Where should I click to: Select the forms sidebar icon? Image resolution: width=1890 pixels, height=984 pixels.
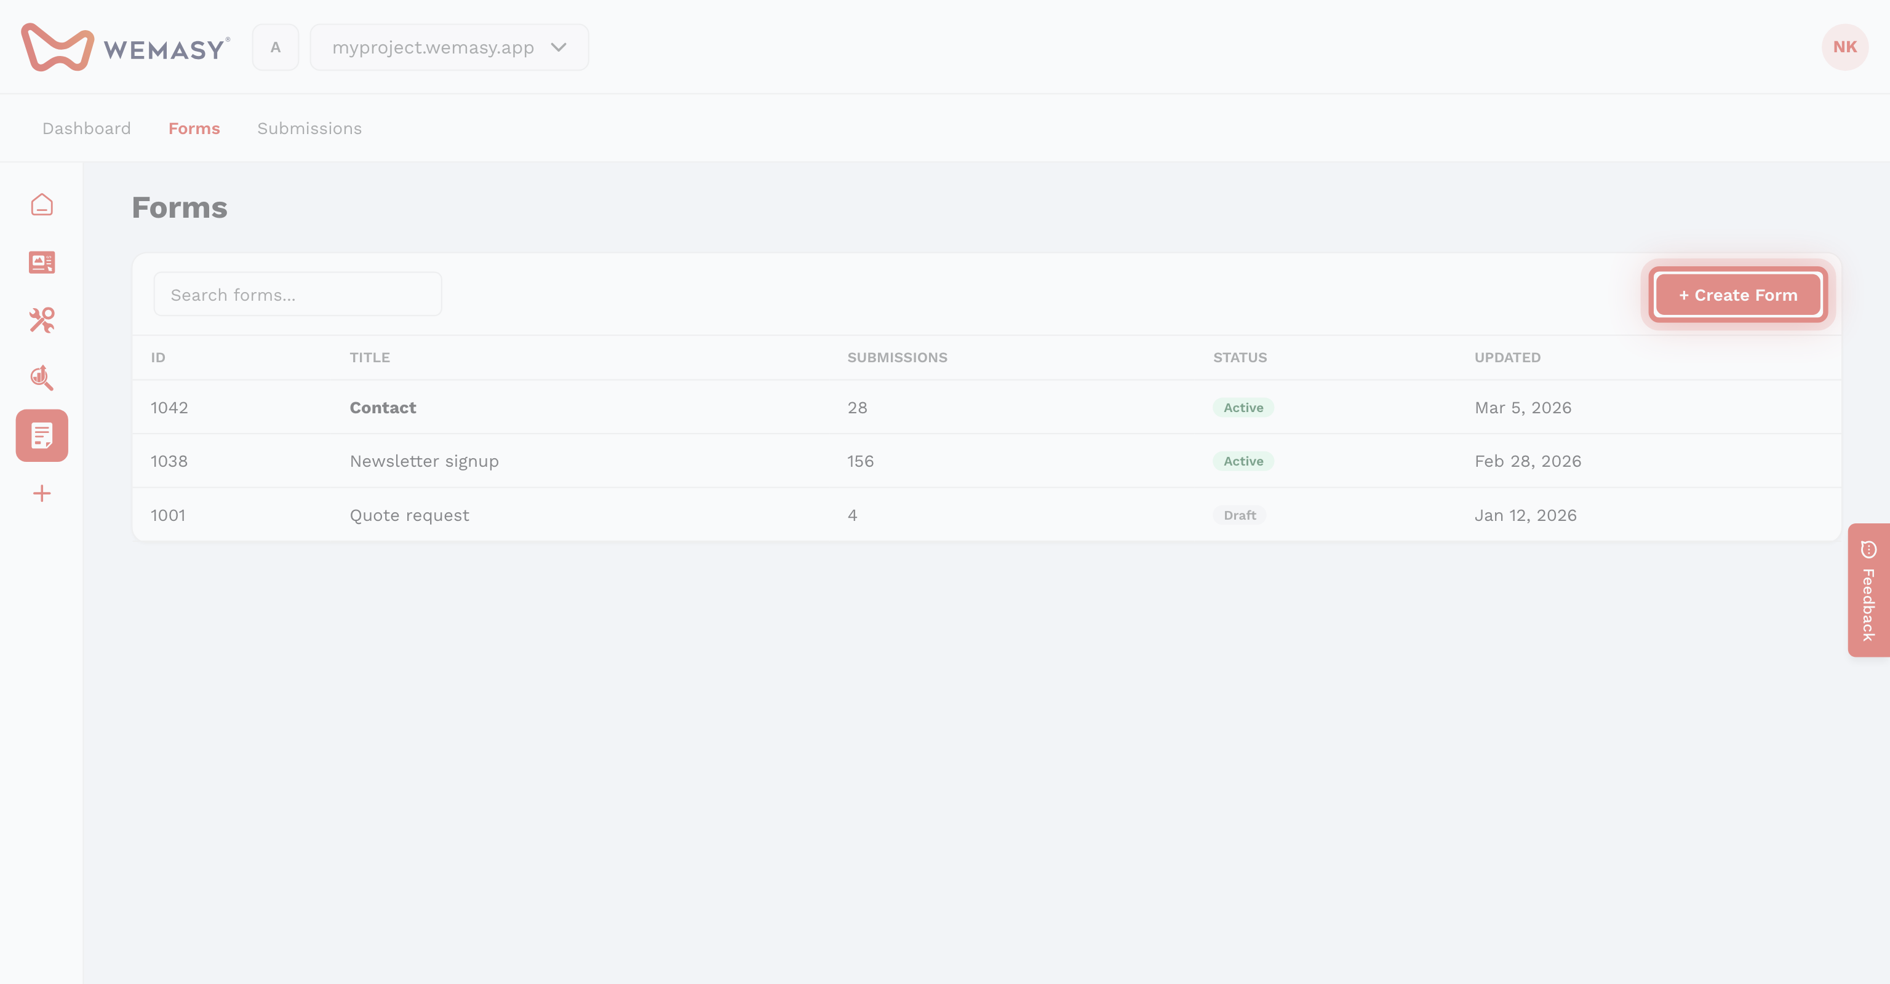(42, 435)
